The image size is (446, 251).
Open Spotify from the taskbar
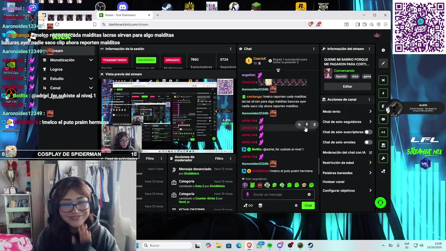point(270,245)
